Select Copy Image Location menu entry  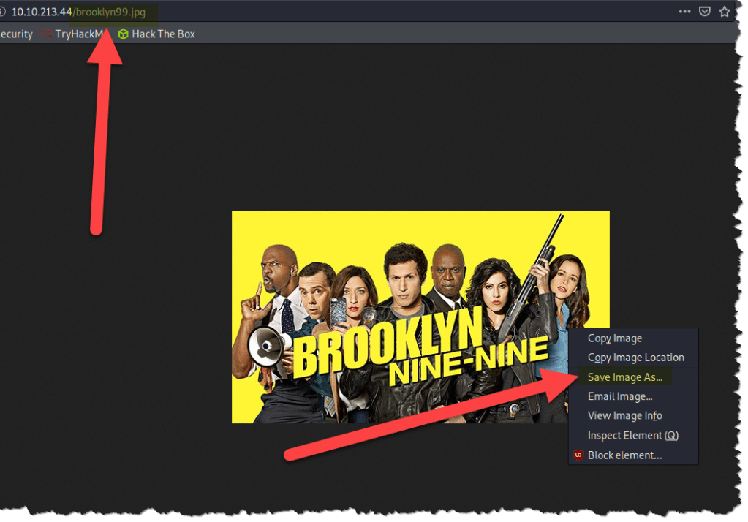(x=635, y=358)
